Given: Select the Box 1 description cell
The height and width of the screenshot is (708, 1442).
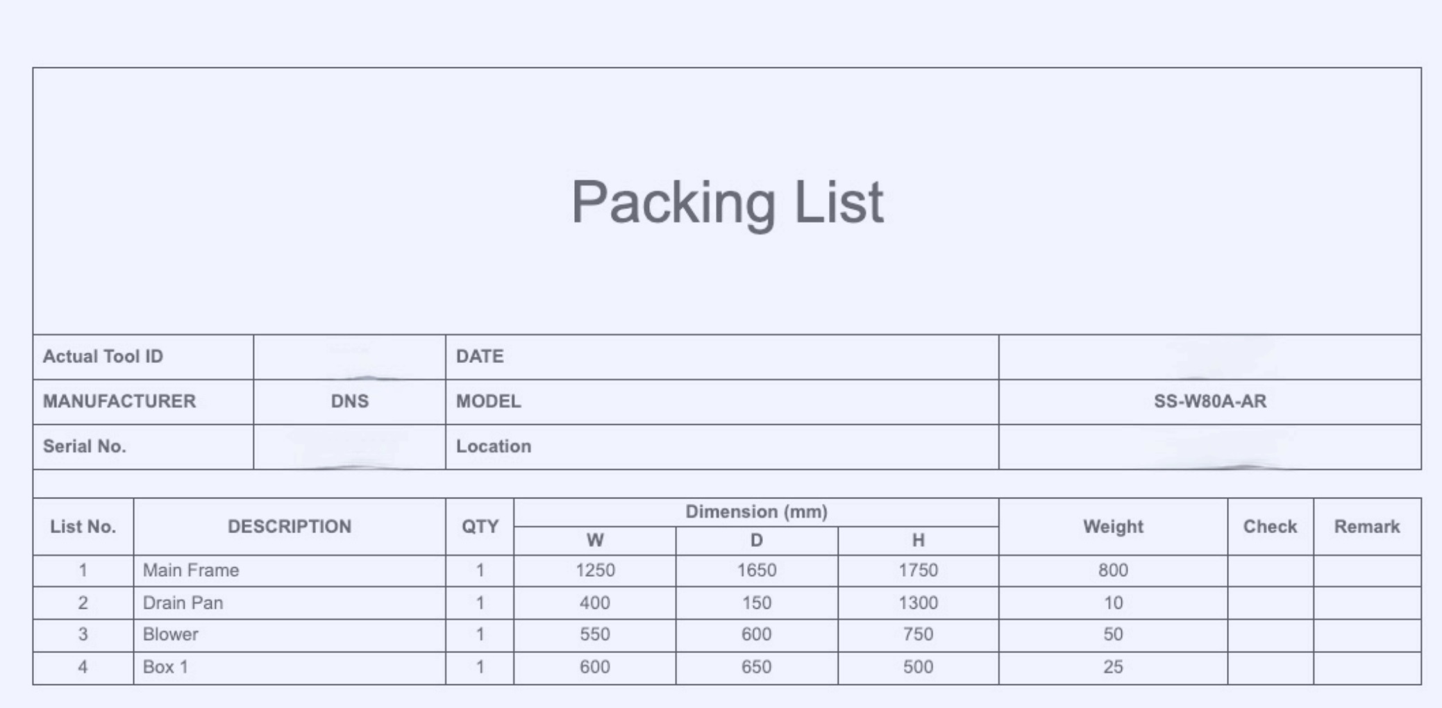Looking at the screenshot, I should (166, 667).
